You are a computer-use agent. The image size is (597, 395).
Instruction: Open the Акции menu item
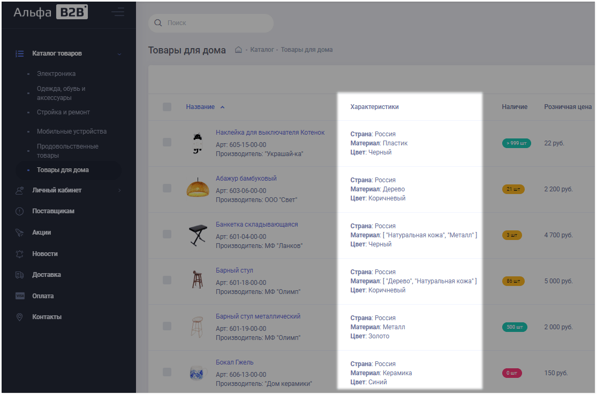[42, 233]
